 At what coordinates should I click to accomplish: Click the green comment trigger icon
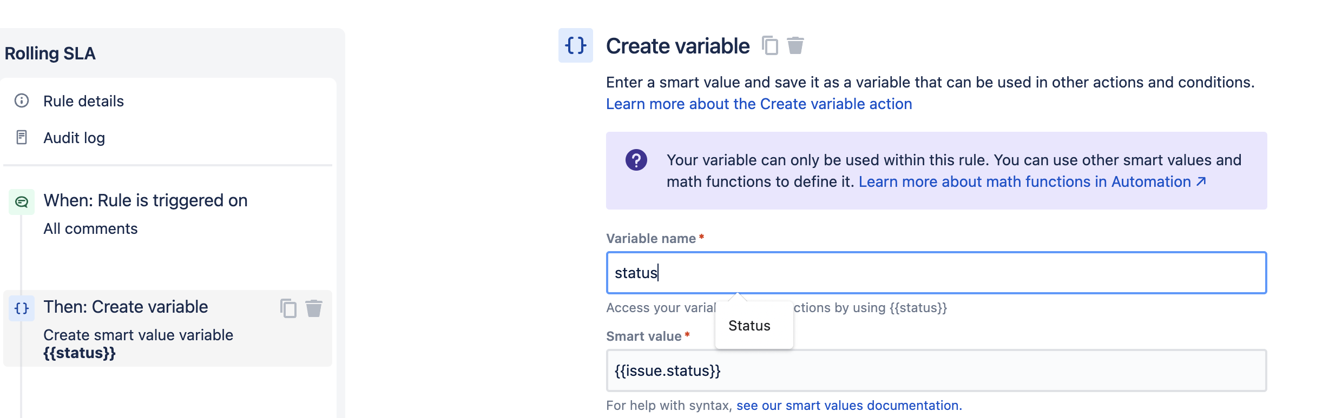(x=22, y=202)
